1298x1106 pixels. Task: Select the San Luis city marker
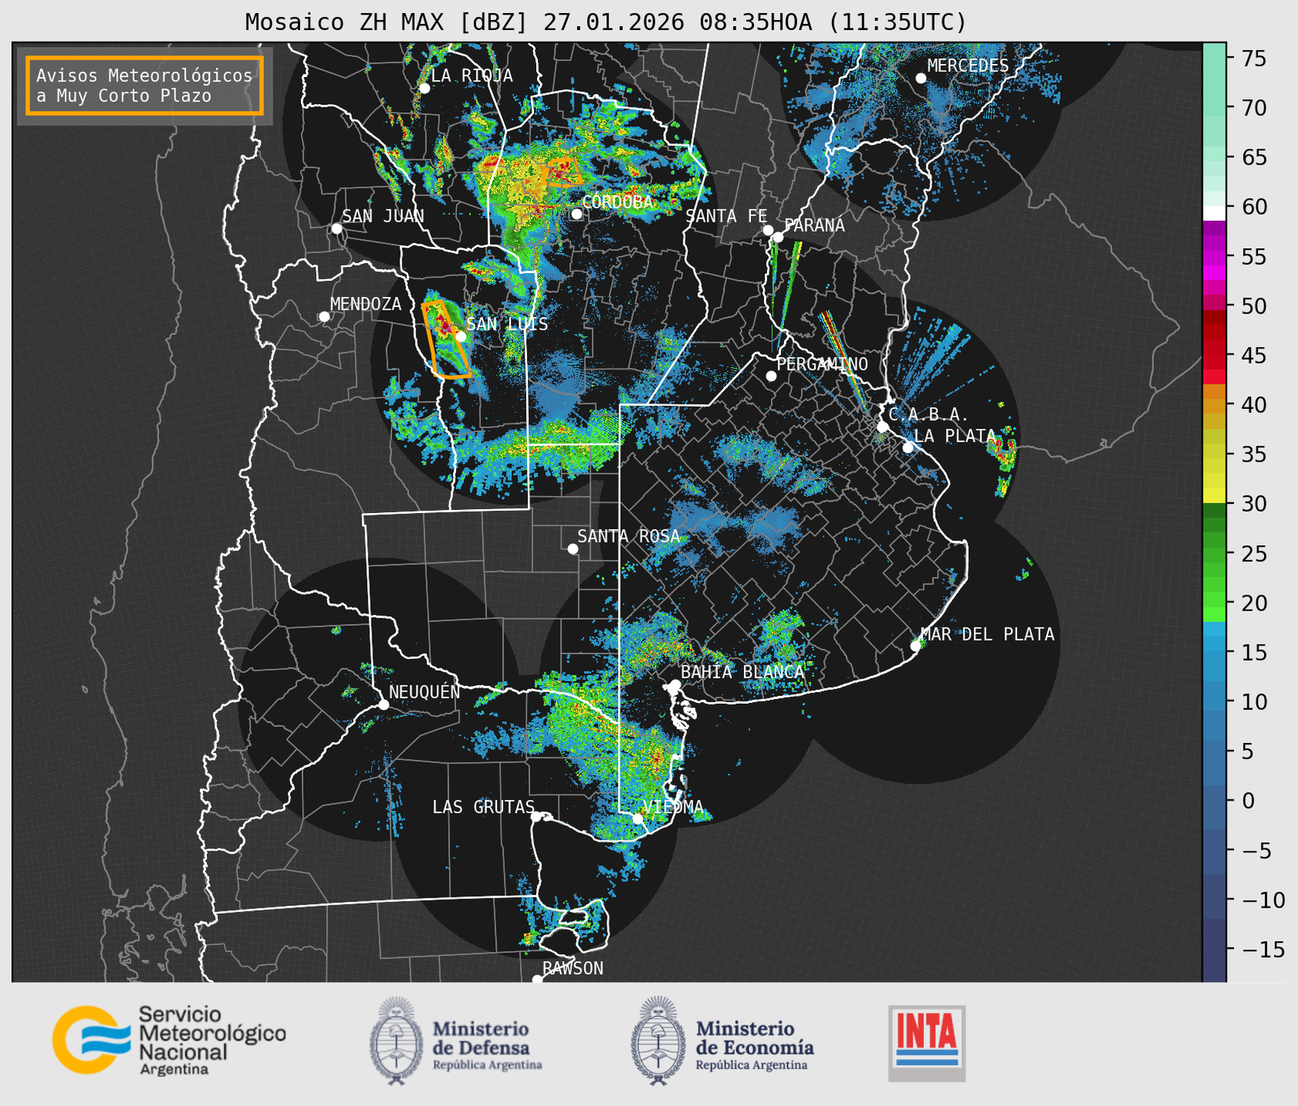460,336
